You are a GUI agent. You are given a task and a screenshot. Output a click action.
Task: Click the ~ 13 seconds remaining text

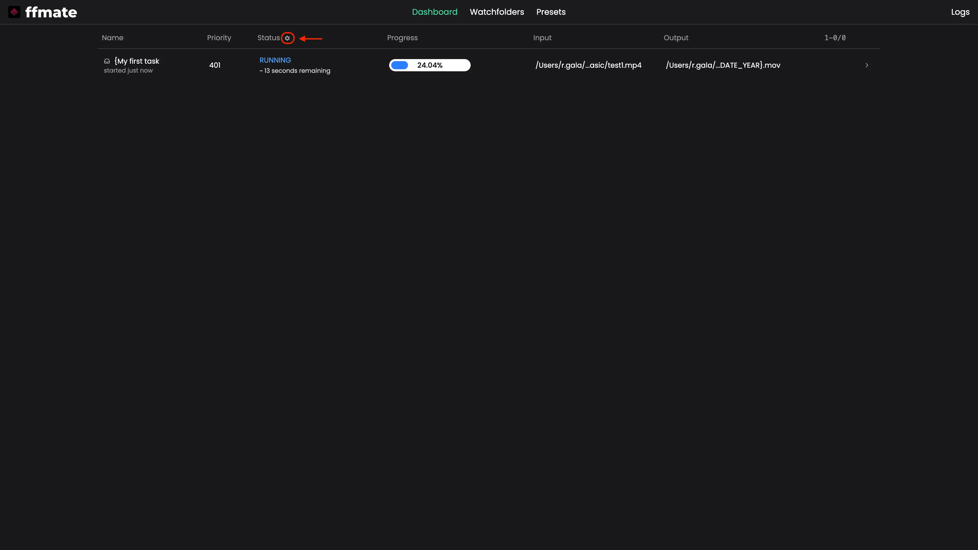(295, 71)
